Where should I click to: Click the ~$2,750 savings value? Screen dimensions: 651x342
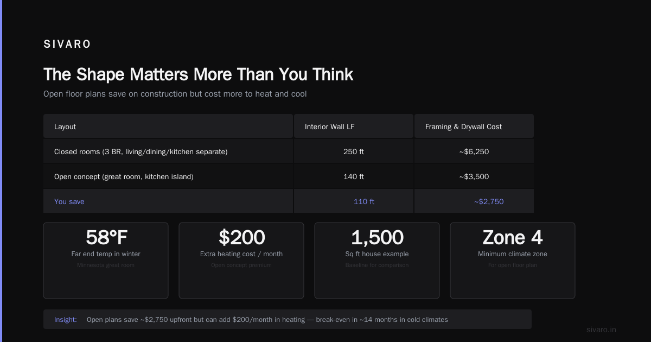pos(489,201)
